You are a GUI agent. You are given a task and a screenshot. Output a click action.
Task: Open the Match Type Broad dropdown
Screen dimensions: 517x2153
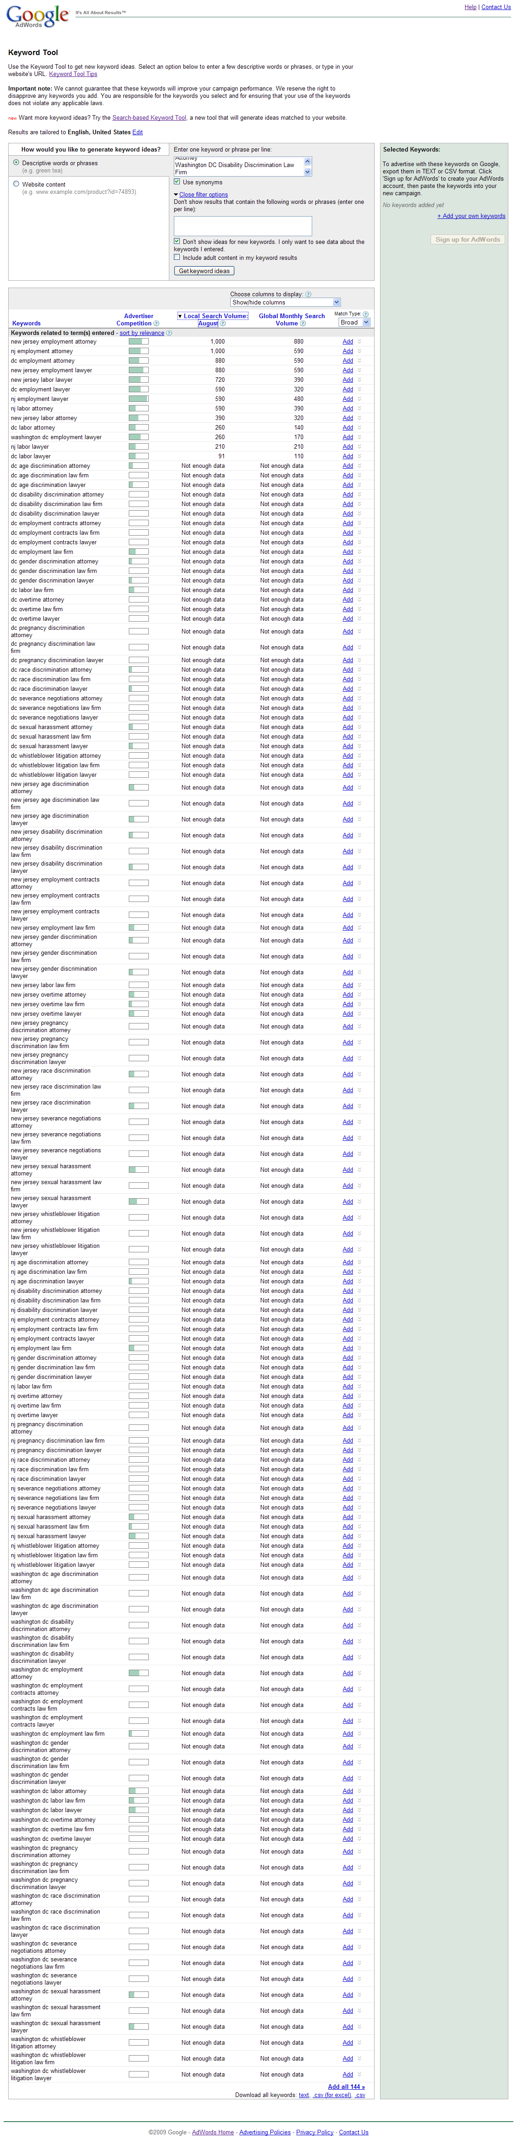pos(354,322)
